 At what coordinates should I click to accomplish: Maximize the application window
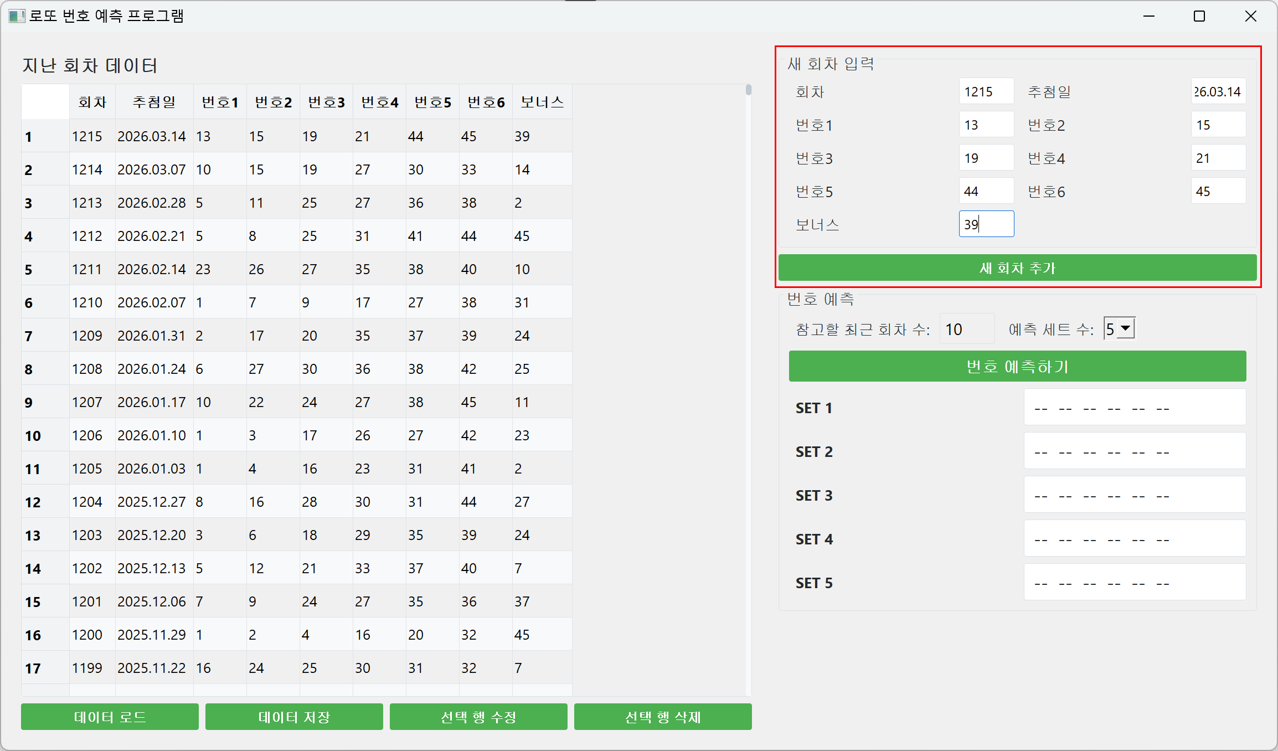tap(1199, 16)
